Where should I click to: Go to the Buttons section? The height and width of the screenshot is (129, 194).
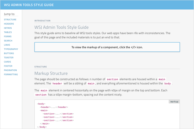tap(9, 53)
